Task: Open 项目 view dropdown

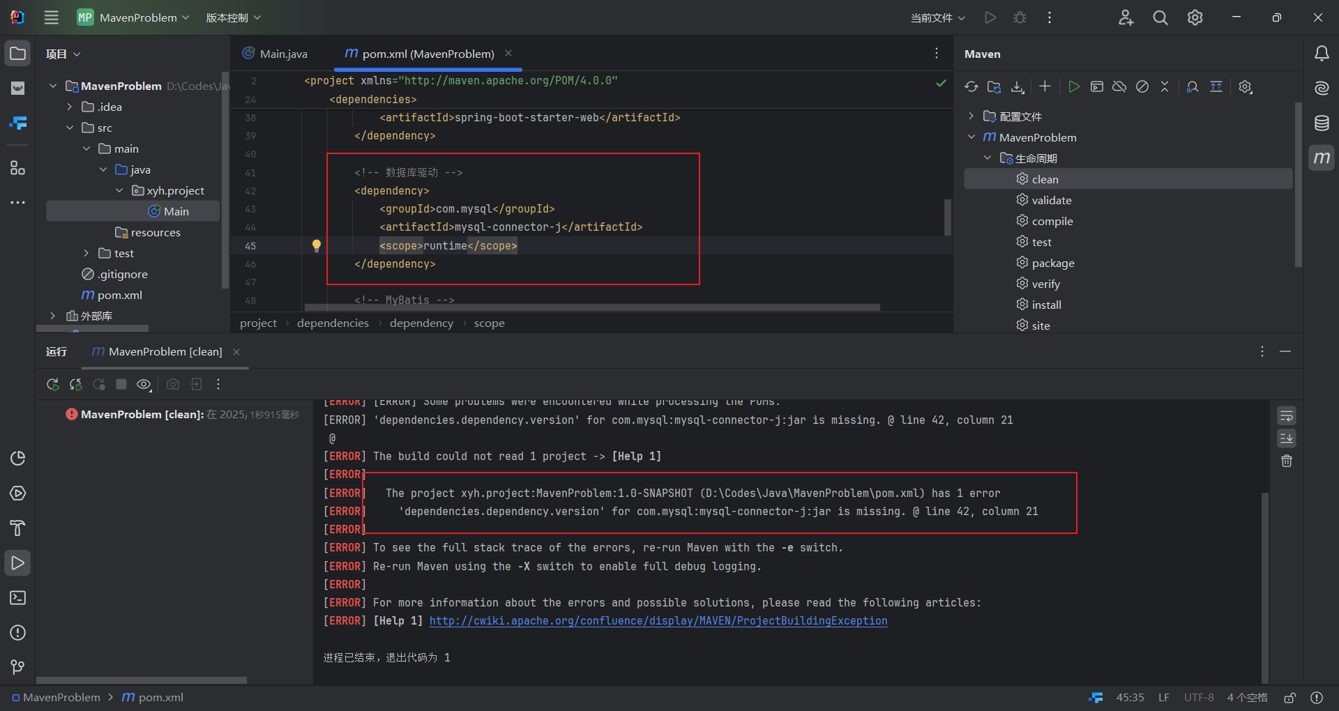Action: (x=63, y=54)
